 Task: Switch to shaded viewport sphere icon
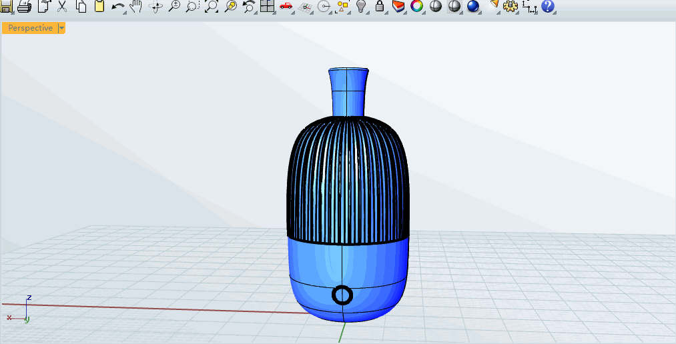click(436, 5)
